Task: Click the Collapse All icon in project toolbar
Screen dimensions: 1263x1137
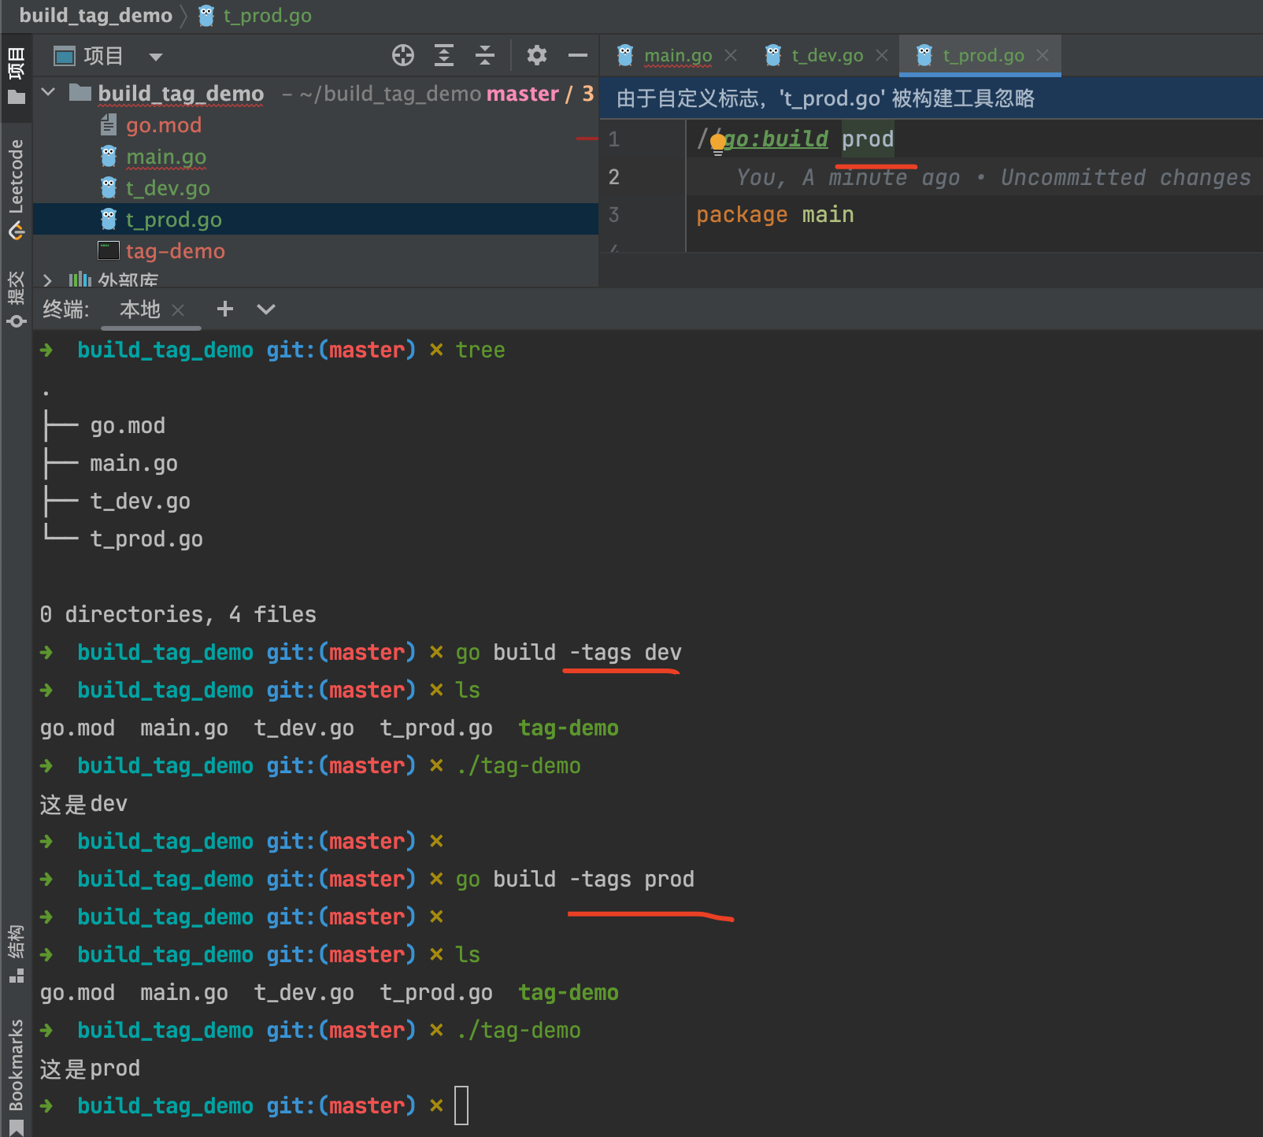Action: (x=485, y=55)
